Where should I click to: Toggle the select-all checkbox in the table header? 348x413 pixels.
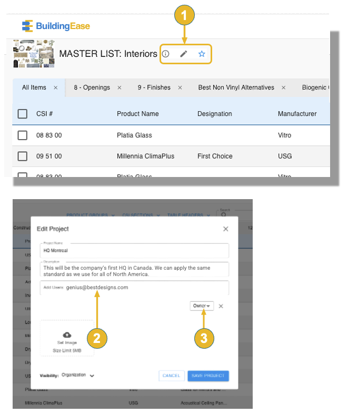click(22, 114)
